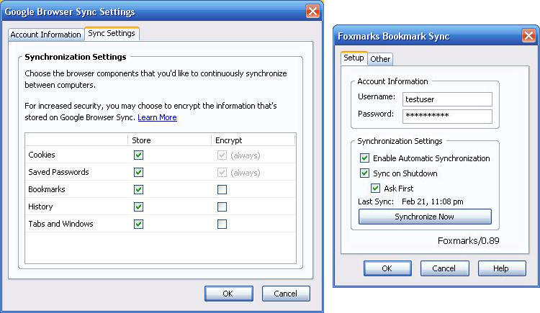
Task: Click the Encrypt column header
Action: click(253, 140)
